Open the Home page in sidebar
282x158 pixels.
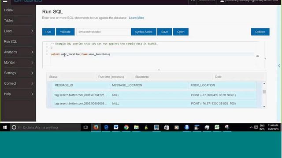tap(8, 10)
